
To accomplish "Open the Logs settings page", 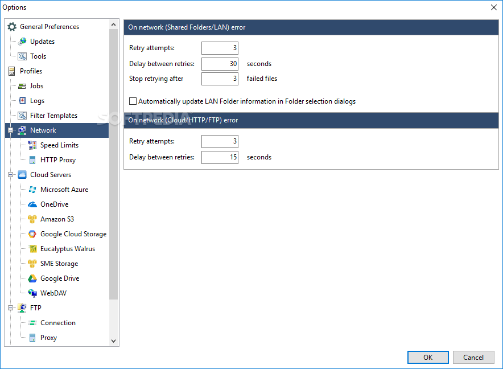I will tap(37, 101).
